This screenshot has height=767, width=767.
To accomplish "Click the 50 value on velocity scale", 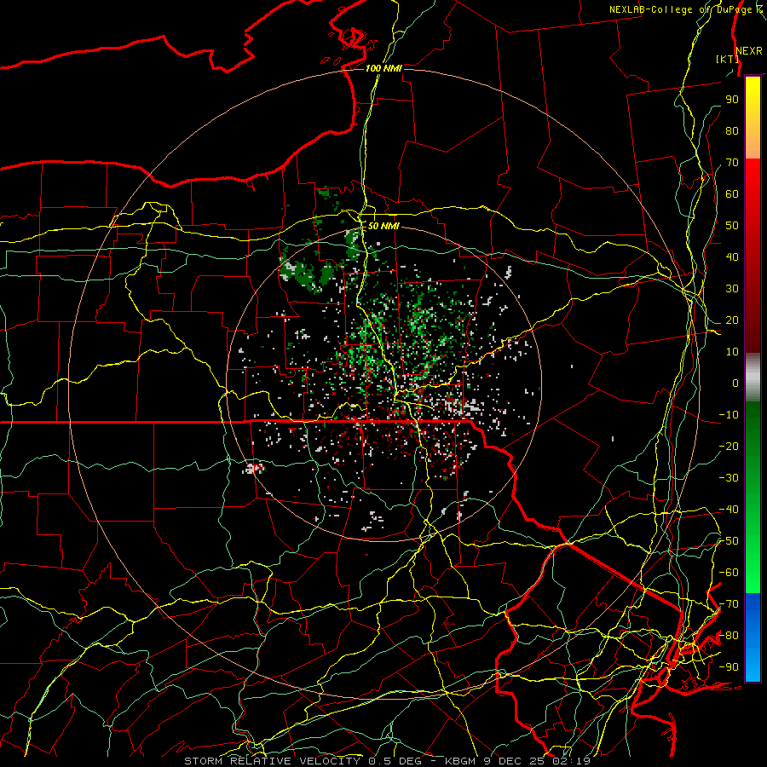I will (732, 226).
